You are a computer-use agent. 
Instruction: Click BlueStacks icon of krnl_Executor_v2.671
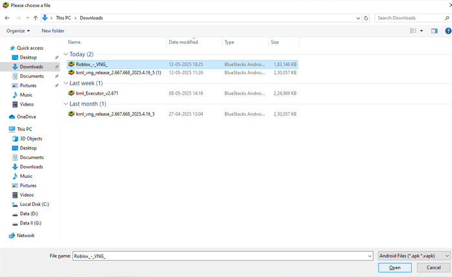(71, 93)
